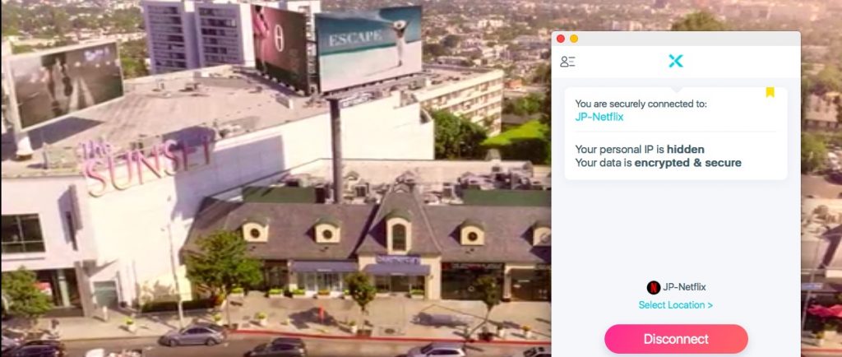Minimize the VPN window with the yellow button
This screenshot has height=357, width=842.
574,39
